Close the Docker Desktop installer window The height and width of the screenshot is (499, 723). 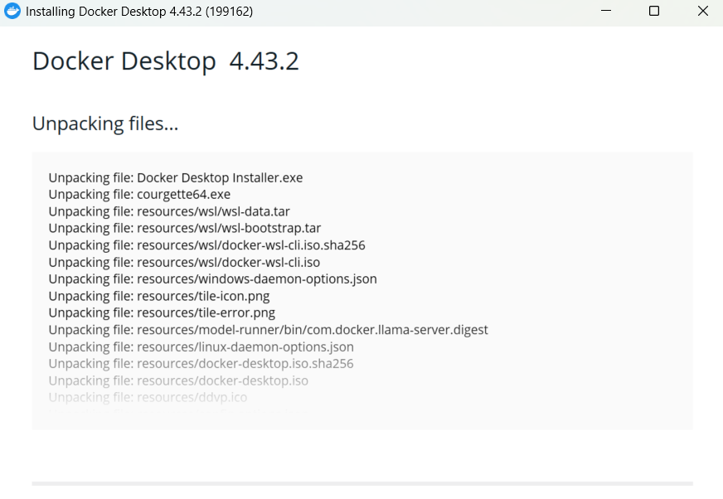[702, 11]
